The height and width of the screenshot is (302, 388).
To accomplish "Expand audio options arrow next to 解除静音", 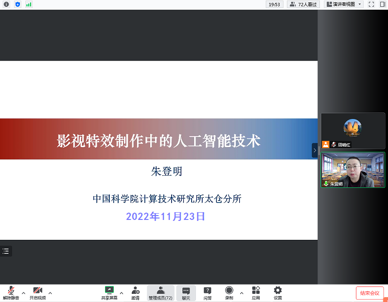I will pyautogui.click(x=23, y=293).
